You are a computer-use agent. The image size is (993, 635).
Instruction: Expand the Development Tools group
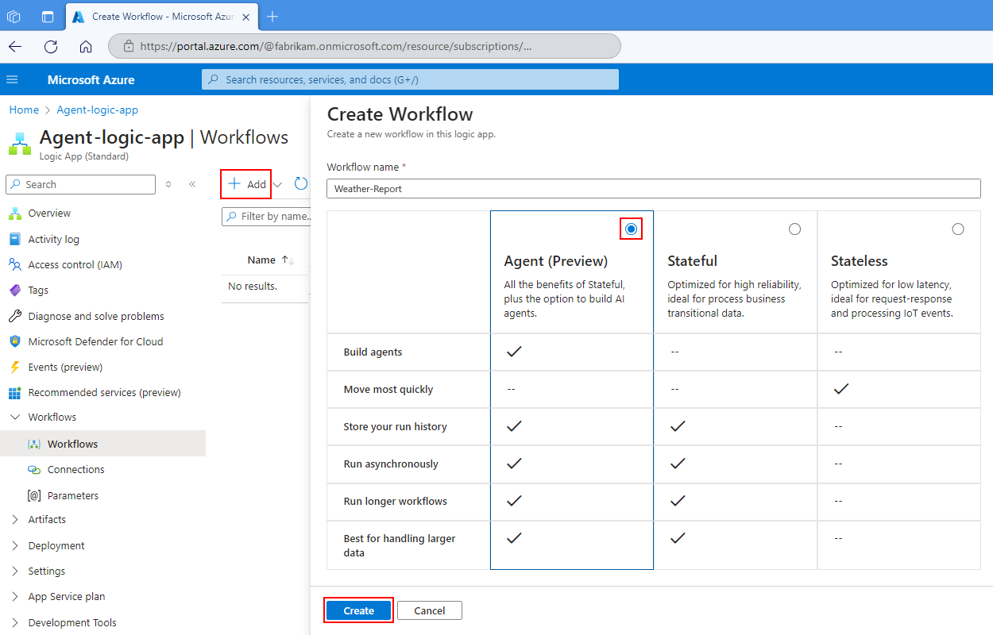(15, 622)
